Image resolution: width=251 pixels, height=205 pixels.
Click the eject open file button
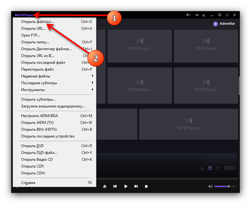105,186
